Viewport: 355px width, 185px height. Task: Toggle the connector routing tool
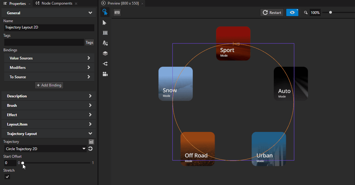click(x=105, y=64)
